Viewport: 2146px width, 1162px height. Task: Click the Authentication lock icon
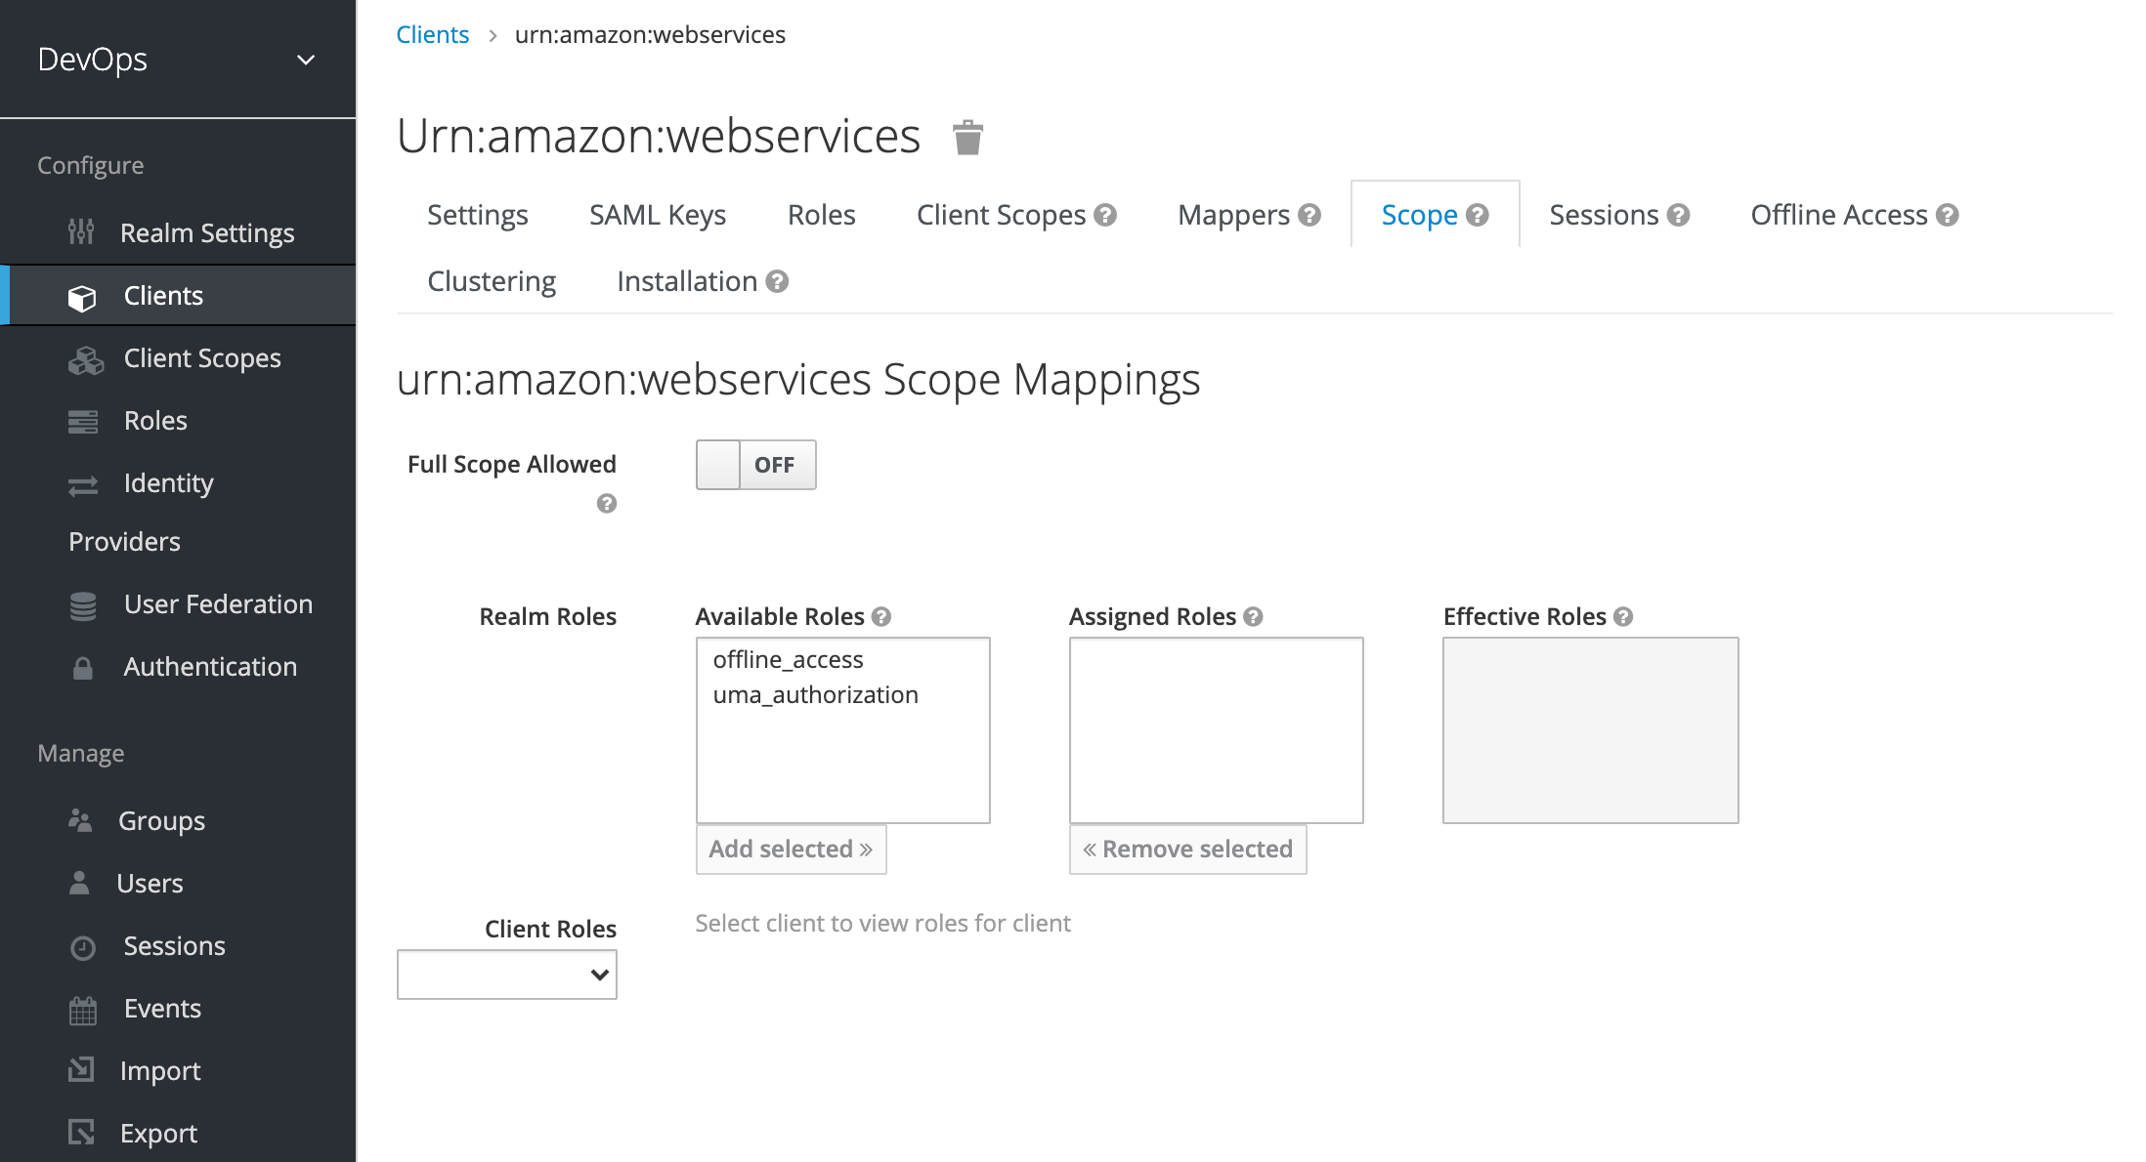(x=83, y=668)
